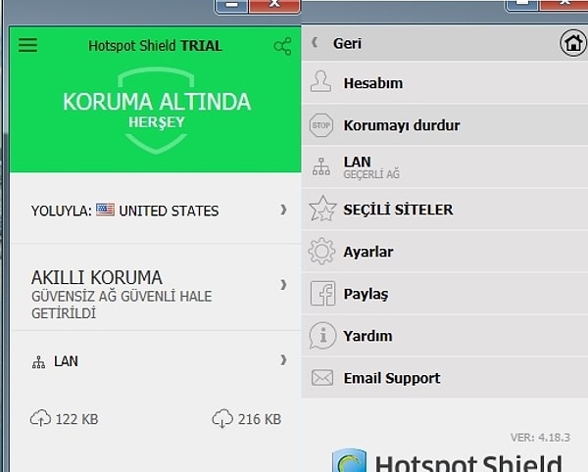The height and width of the screenshot is (472, 588).
Task: Click the LAN label in main panel
Action: [66, 361]
